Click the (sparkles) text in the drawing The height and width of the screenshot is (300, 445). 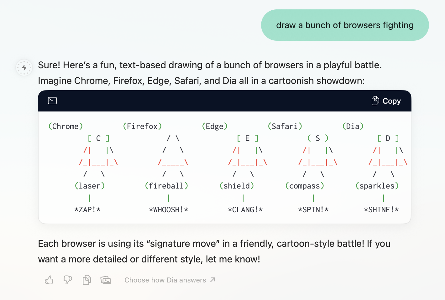point(377,186)
